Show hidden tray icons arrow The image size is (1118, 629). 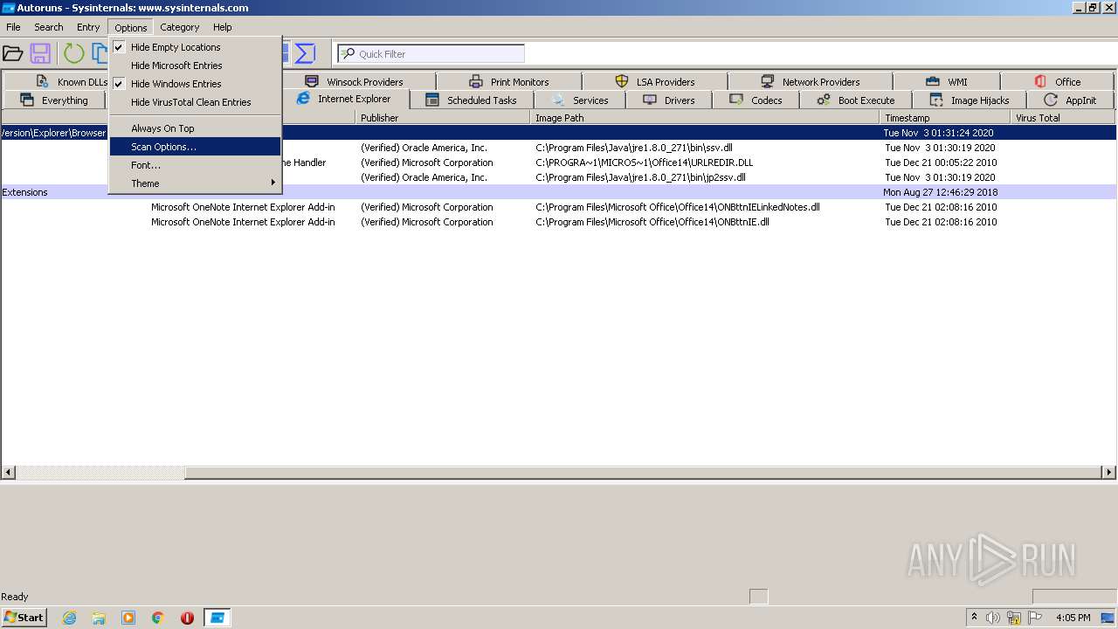(974, 617)
